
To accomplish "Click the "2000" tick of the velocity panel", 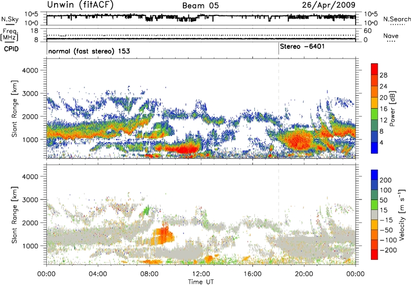I will point(30,223).
